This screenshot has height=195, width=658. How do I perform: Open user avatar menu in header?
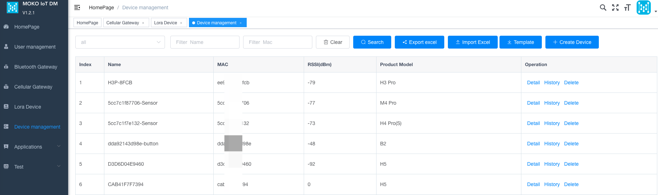pos(644,7)
